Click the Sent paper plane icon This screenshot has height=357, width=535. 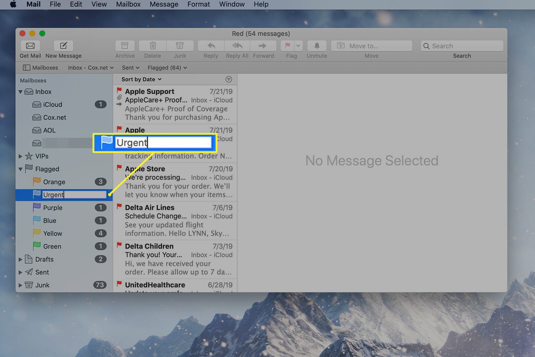coord(29,272)
